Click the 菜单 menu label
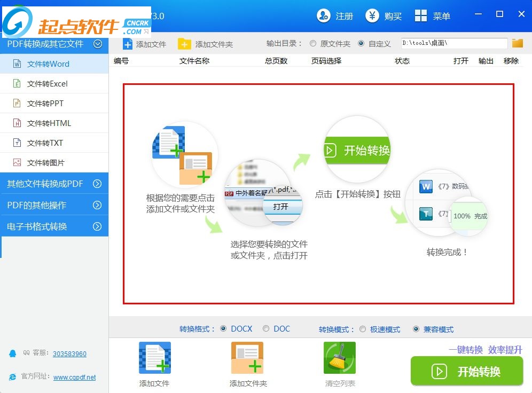The width and height of the screenshot is (532, 393). tap(441, 16)
